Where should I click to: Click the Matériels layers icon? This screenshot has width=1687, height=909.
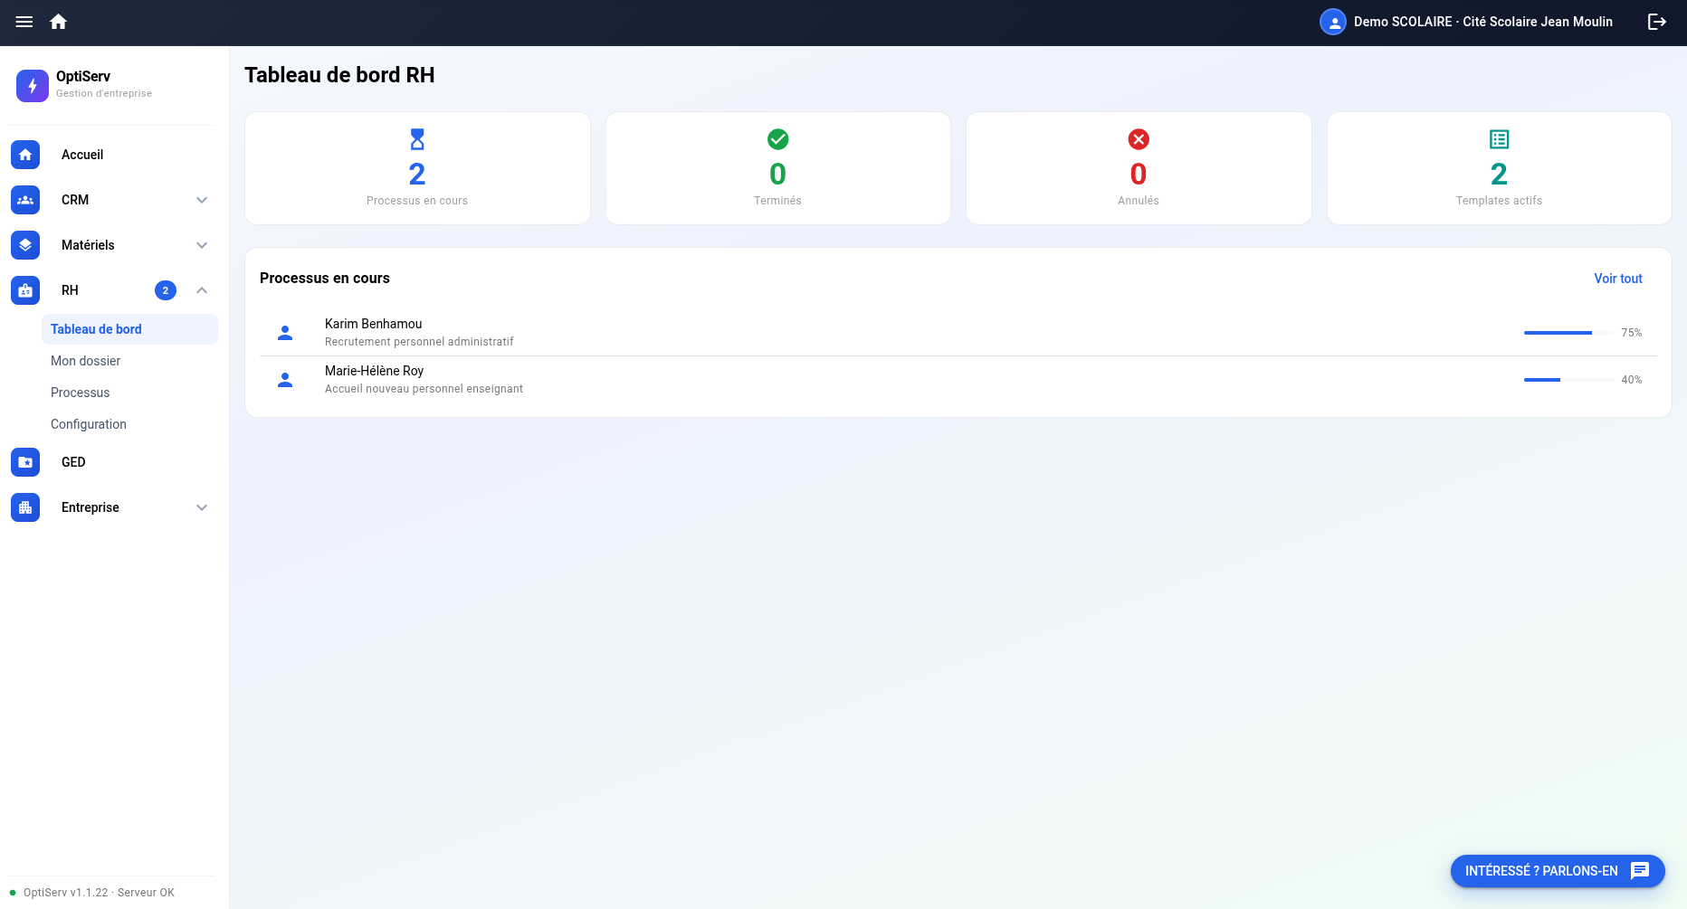click(25, 245)
